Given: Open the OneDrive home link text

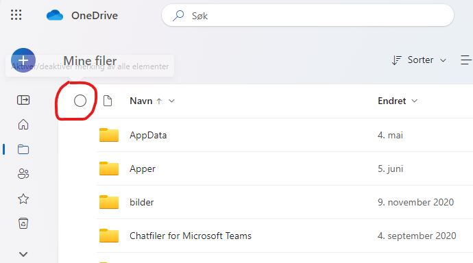Looking at the screenshot, I should pyautogui.click(x=95, y=15).
